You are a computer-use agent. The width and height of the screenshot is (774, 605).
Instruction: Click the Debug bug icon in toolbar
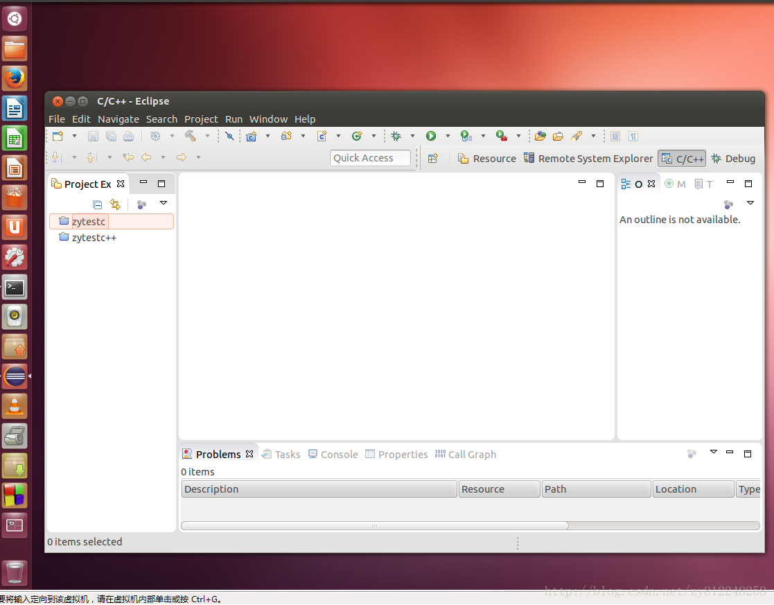pos(396,136)
